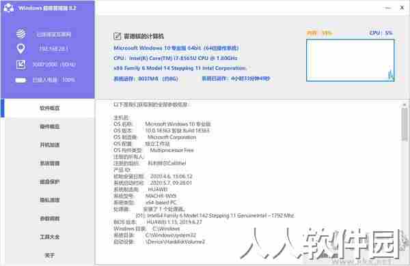Screen dimensions: 410x266
Task: Click the power 100% battery text
Action: pyautogui.click(x=53, y=80)
